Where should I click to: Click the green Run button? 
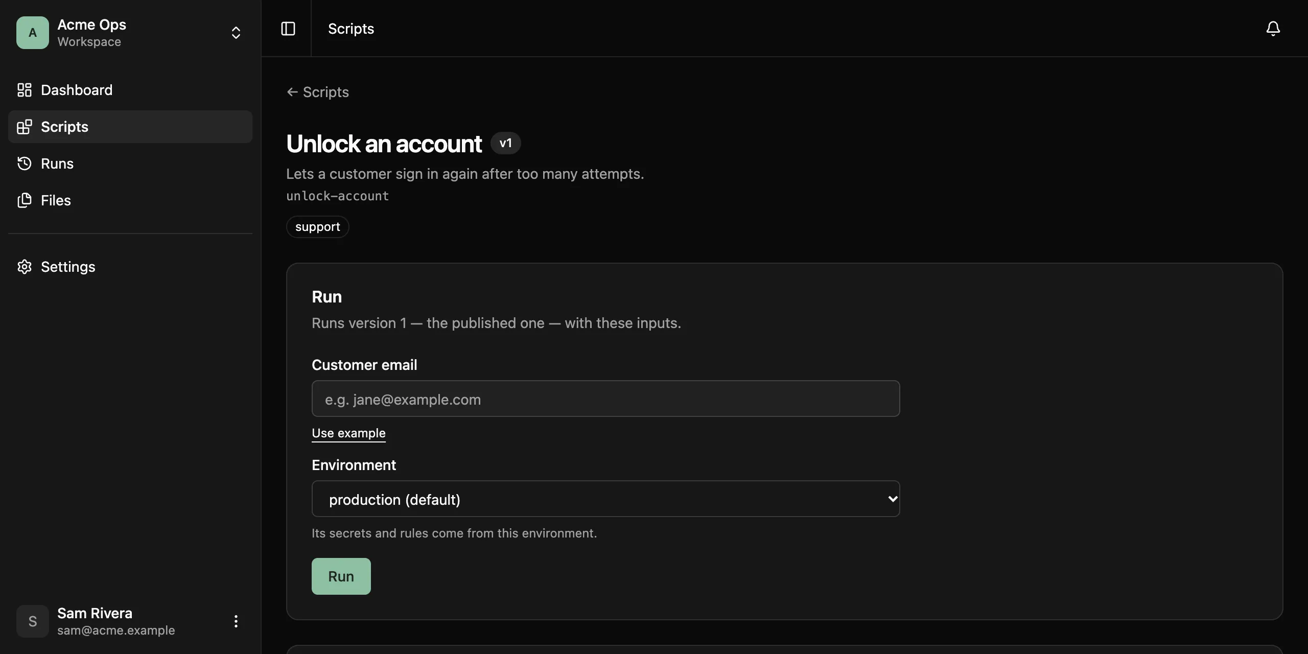coord(341,576)
